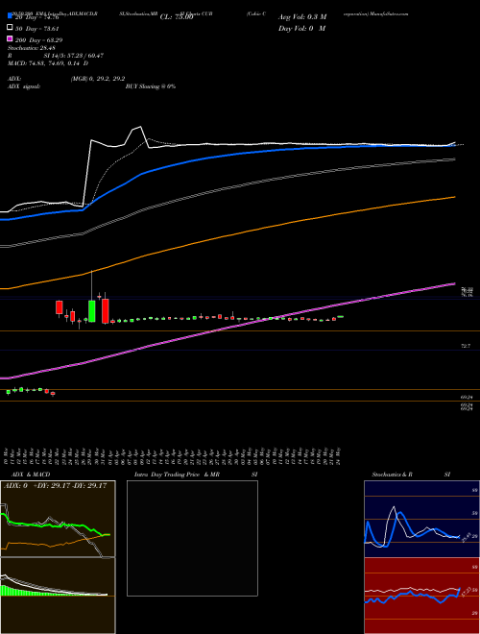Viewport: 480px width, 634px height.
Task: Click the white 50 Day legend swatch
Action: (x=10, y=28)
